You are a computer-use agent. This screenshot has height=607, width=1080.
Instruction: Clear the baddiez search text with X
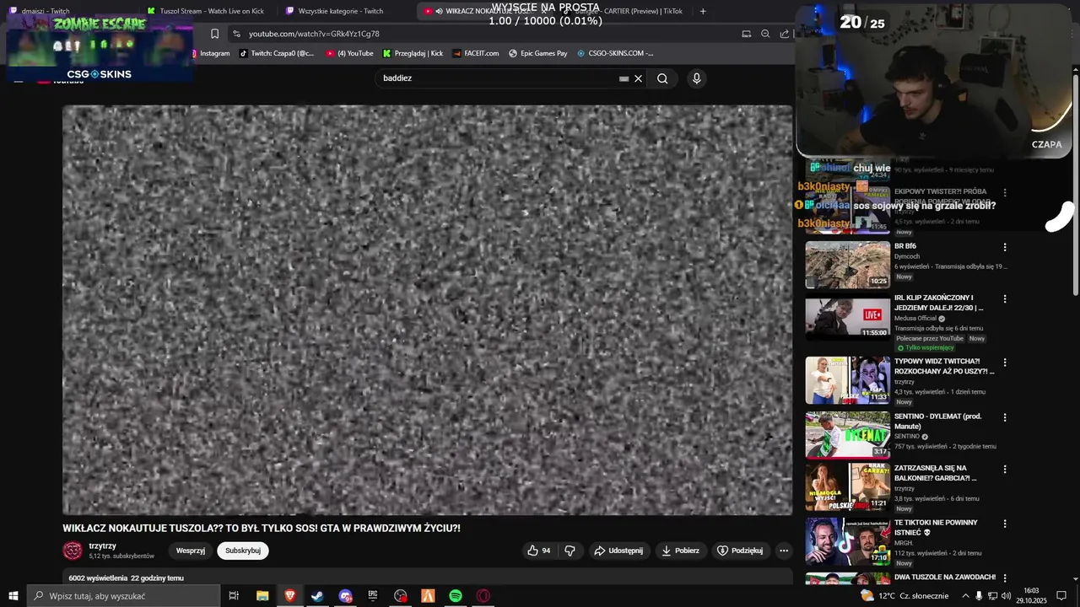pos(638,78)
